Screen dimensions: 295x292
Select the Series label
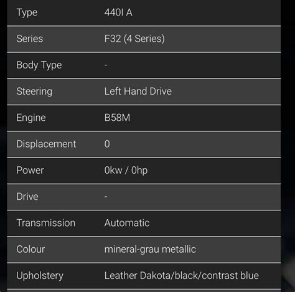(30, 39)
